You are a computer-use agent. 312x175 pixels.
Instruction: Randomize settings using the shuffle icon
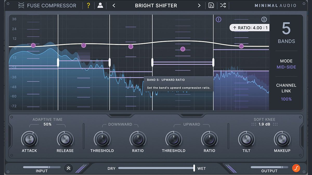click(223, 5)
